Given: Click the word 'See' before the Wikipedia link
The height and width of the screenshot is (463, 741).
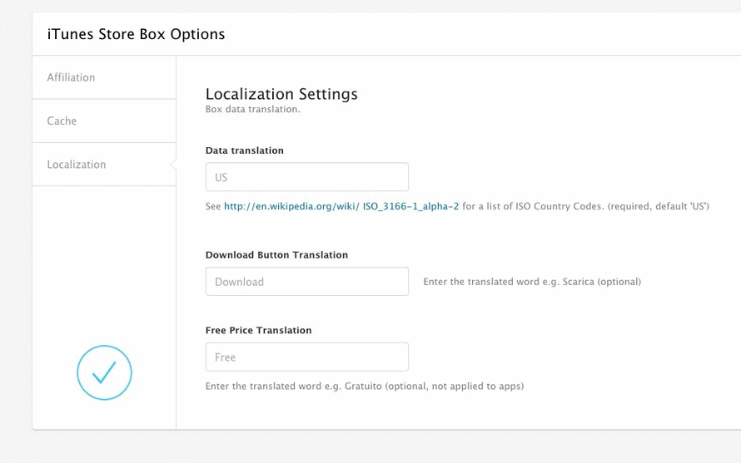Looking at the screenshot, I should click(213, 206).
